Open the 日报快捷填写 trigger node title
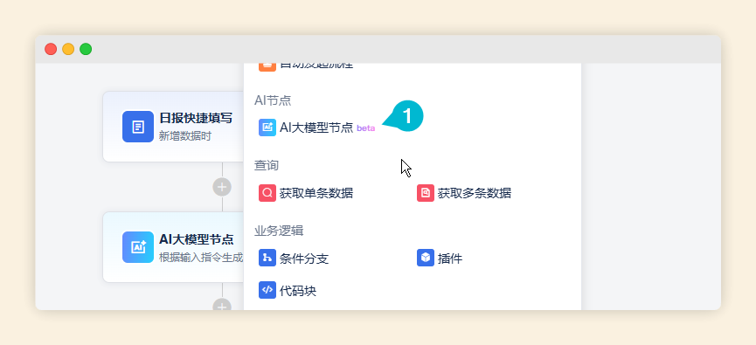This screenshot has width=756, height=345. click(x=196, y=118)
